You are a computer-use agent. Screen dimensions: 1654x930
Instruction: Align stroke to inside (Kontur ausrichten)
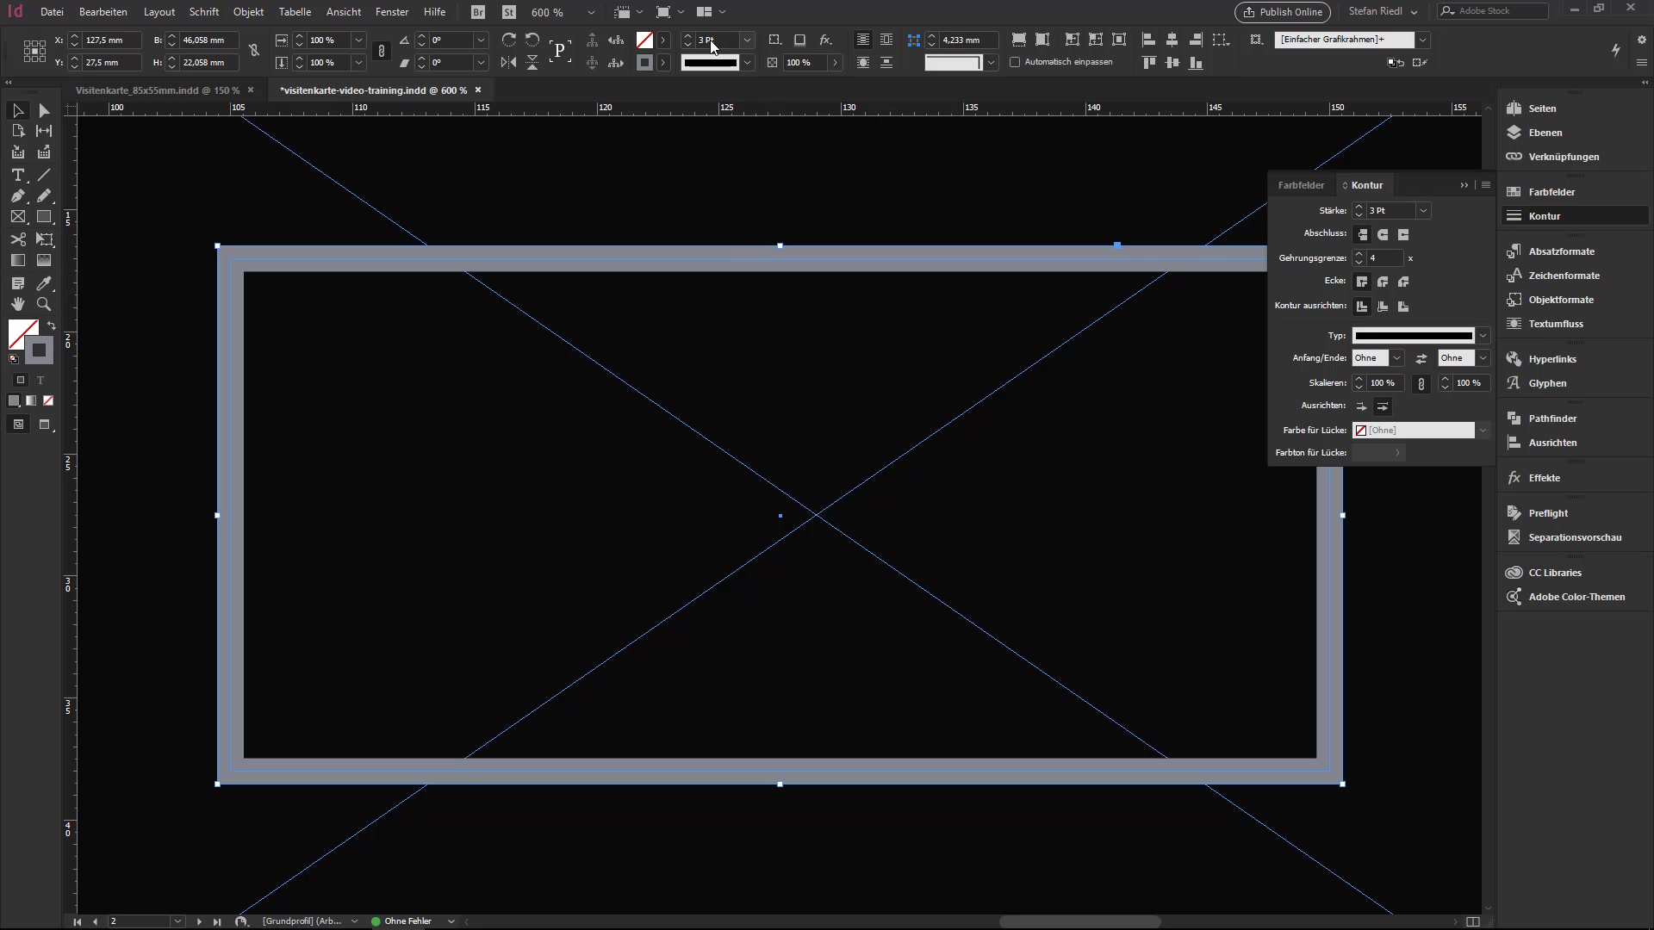tap(1383, 306)
